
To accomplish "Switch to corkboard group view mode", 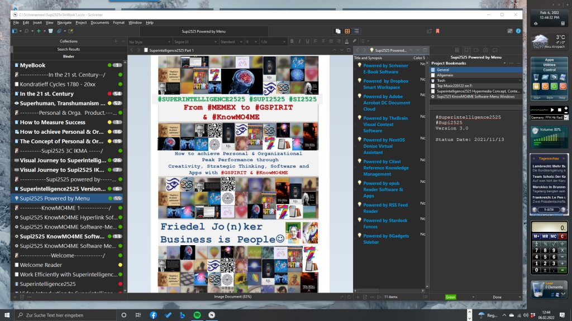I will click(347, 31).
